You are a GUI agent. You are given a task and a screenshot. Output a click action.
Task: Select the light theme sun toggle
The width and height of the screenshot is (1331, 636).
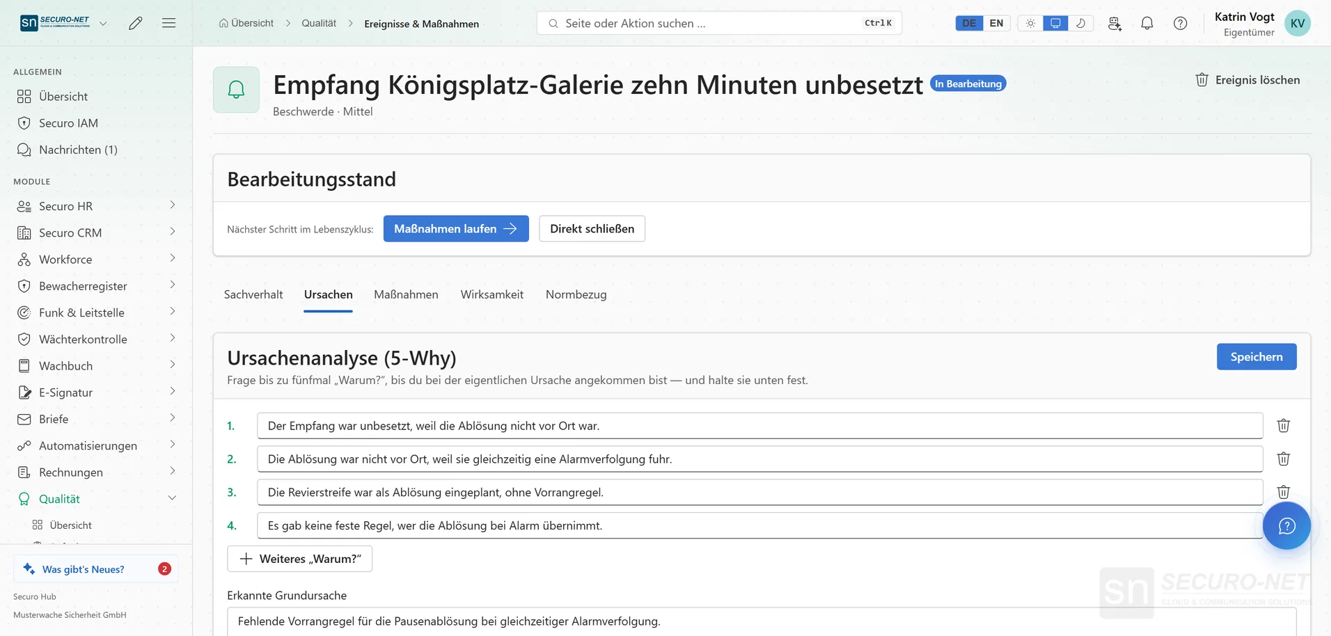click(1030, 23)
